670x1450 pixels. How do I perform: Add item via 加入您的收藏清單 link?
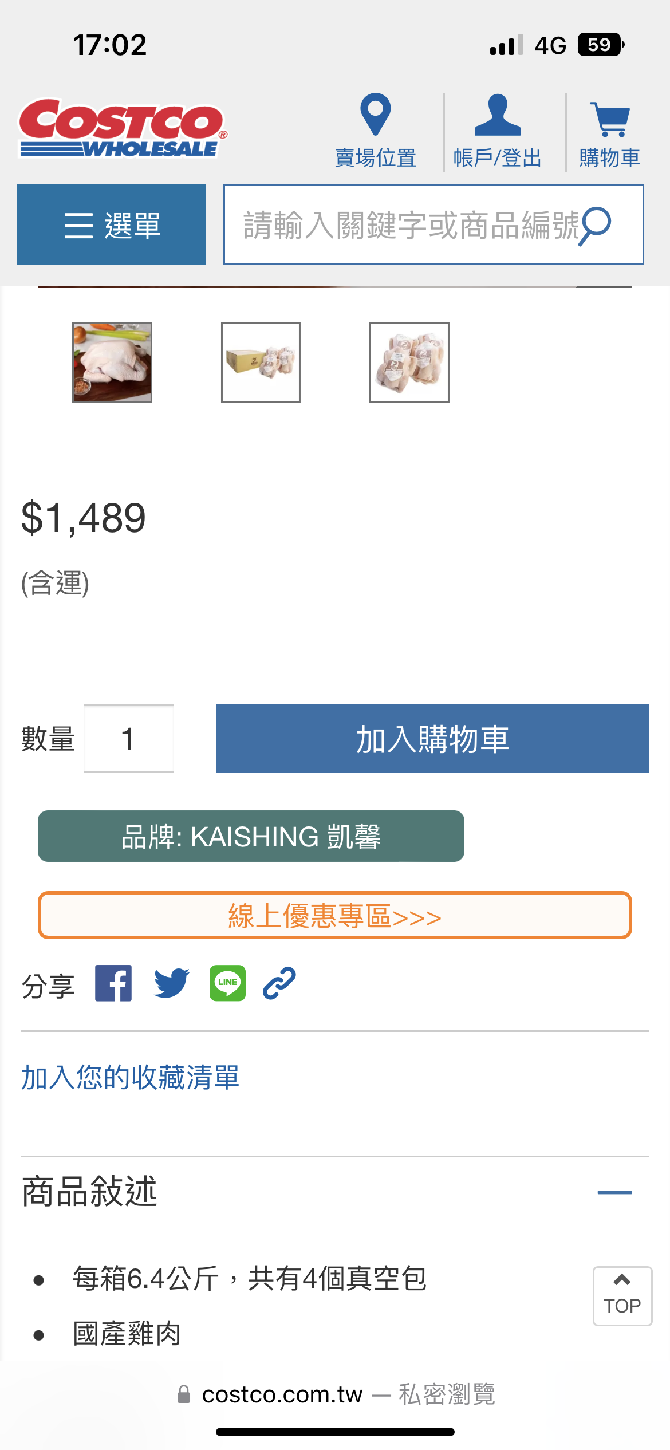pyautogui.click(x=130, y=1077)
